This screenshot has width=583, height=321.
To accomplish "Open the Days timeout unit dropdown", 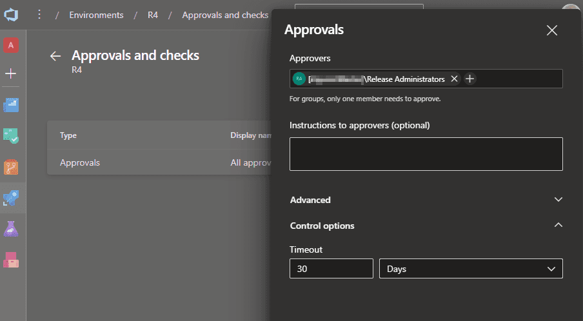I will coord(471,268).
